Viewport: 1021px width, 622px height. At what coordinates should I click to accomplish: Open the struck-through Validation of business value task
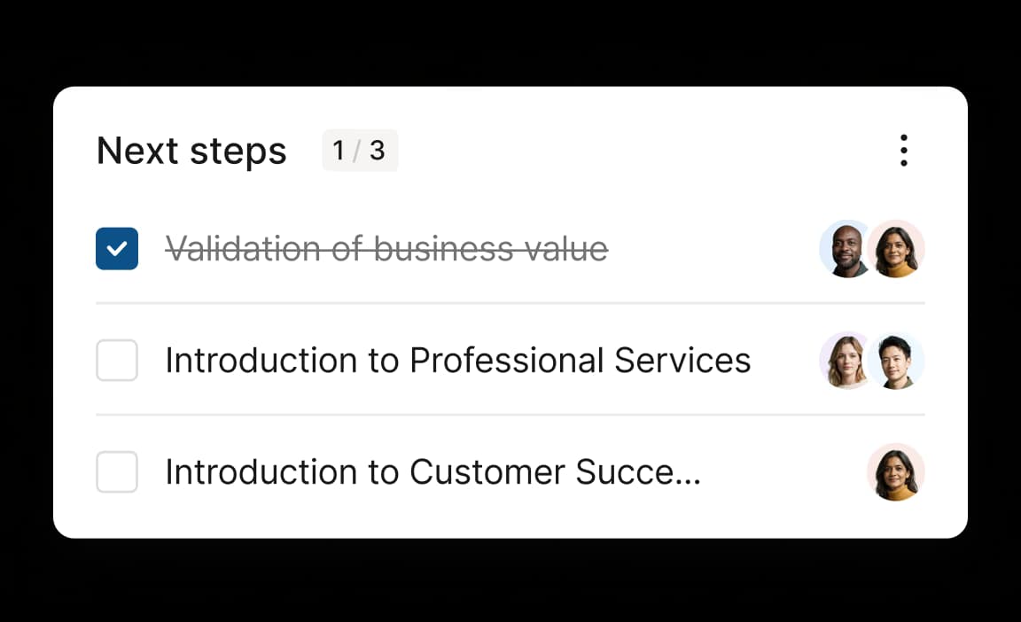pos(386,249)
